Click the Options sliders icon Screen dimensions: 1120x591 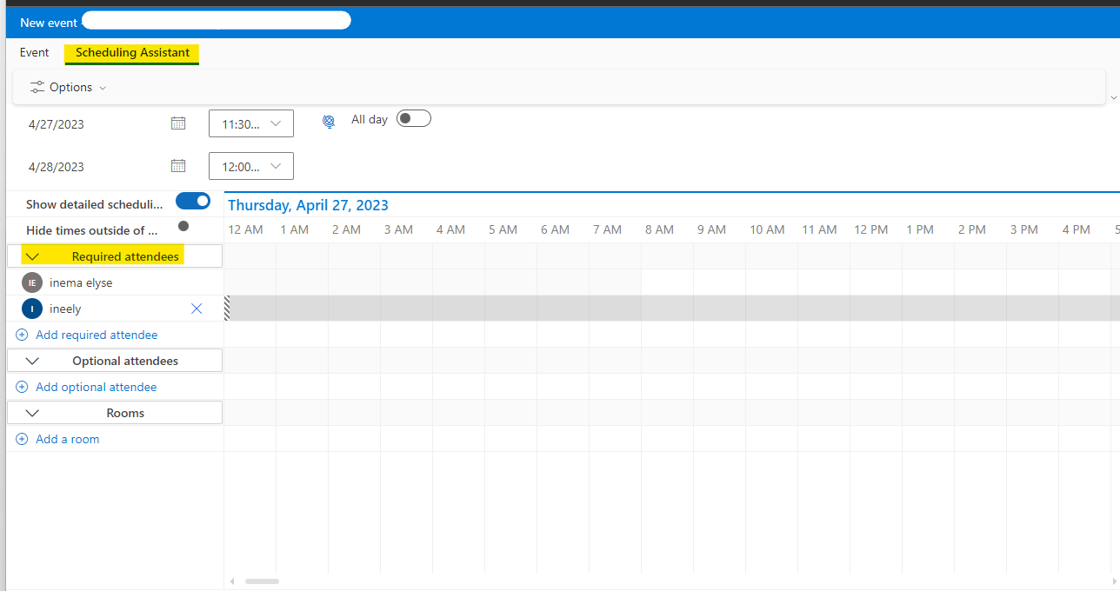tap(37, 87)
